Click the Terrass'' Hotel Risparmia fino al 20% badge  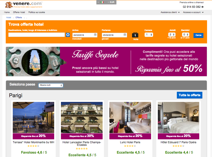[x=33, y=136]
